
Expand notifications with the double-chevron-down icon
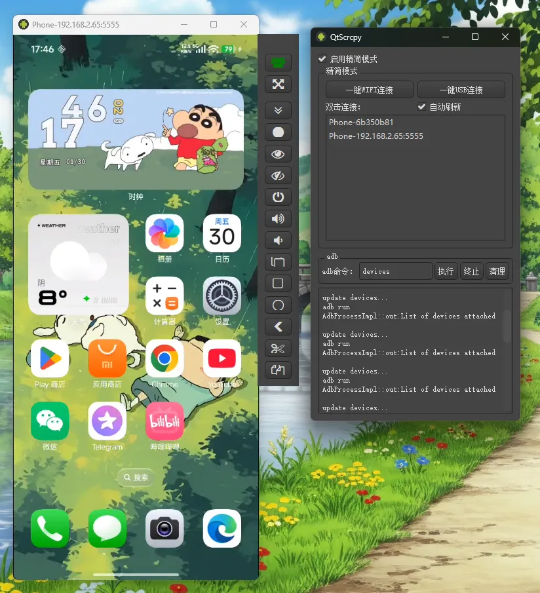coord(278,110)
